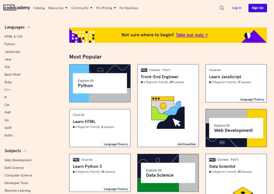Click PRO badge on Learn Python 3 card

pyautogui.click(x=76, y=160)
